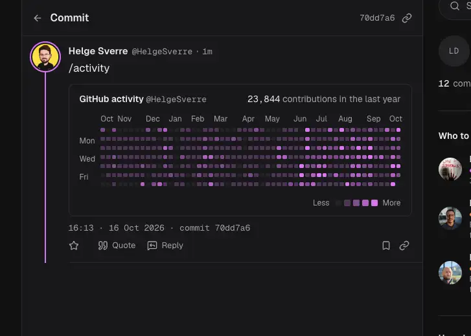Open the search magnifier icon

455,6
